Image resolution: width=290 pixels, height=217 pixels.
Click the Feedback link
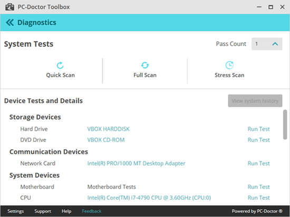pyautogui.click(x=92, y=211)
